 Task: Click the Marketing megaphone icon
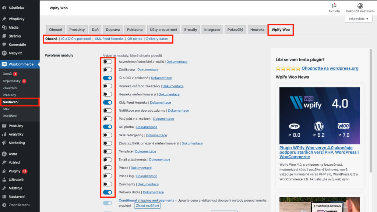pos(4,143)
